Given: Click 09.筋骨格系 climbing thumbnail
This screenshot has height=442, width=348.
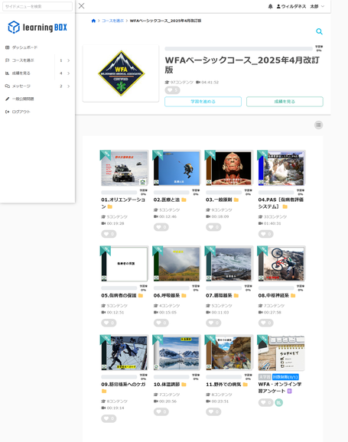Looking at the screenshot, I should (124, 353).
